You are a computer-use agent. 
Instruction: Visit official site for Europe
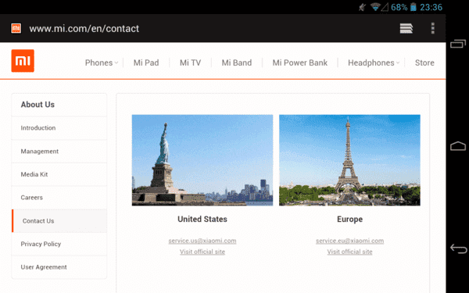pos(349,252)
